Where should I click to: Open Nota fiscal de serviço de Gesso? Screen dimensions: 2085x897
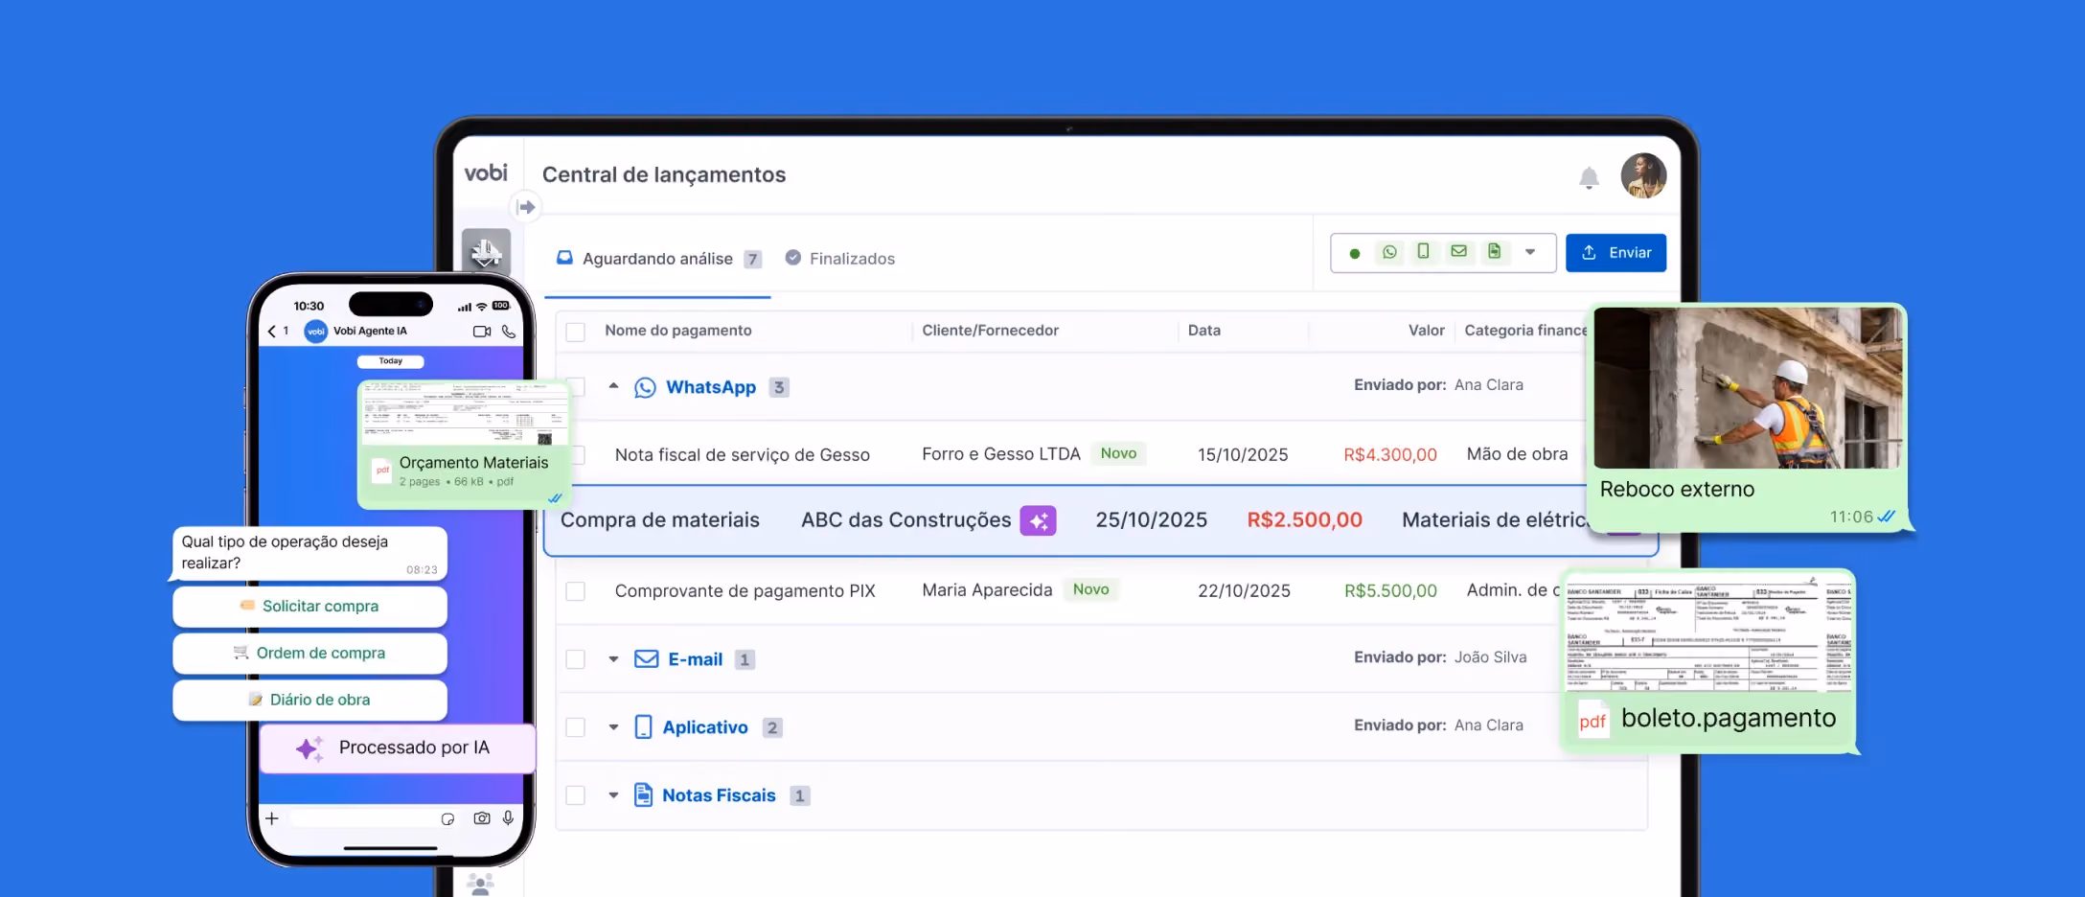[x=743, y=455]
